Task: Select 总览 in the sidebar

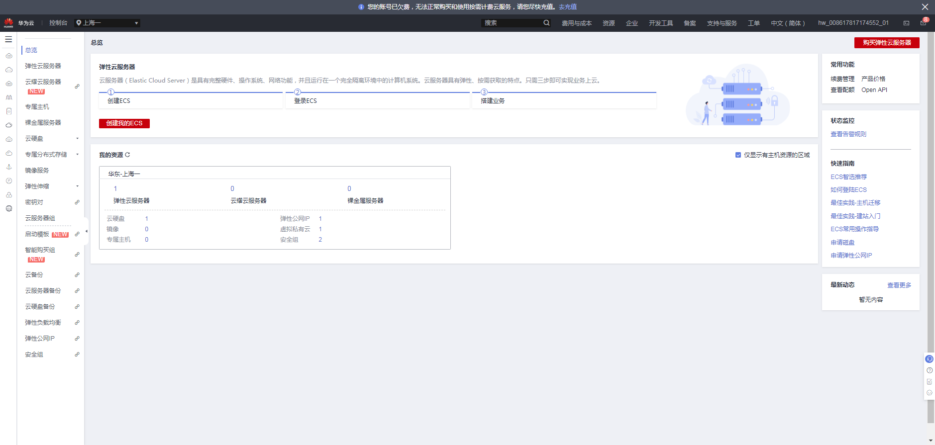Action: 31,50
